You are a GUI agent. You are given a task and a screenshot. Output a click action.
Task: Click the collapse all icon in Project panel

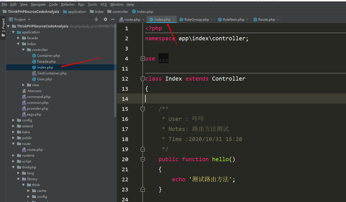[96, 19]
